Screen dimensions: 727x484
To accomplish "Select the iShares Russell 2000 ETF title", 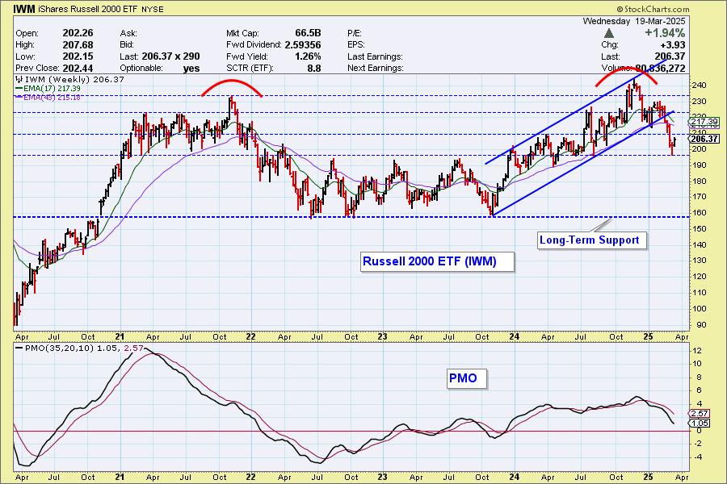I will (87, 9).
